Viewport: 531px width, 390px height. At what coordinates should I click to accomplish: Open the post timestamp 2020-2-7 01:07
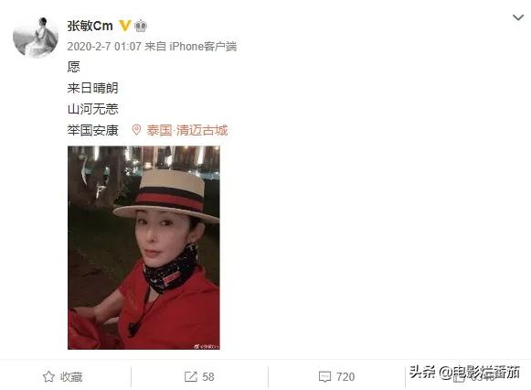(104, 47)
